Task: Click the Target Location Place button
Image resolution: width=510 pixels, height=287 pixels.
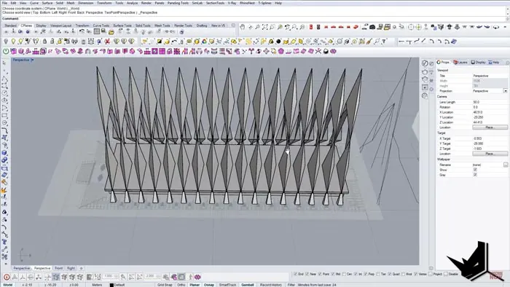Action: coord(490,154)
